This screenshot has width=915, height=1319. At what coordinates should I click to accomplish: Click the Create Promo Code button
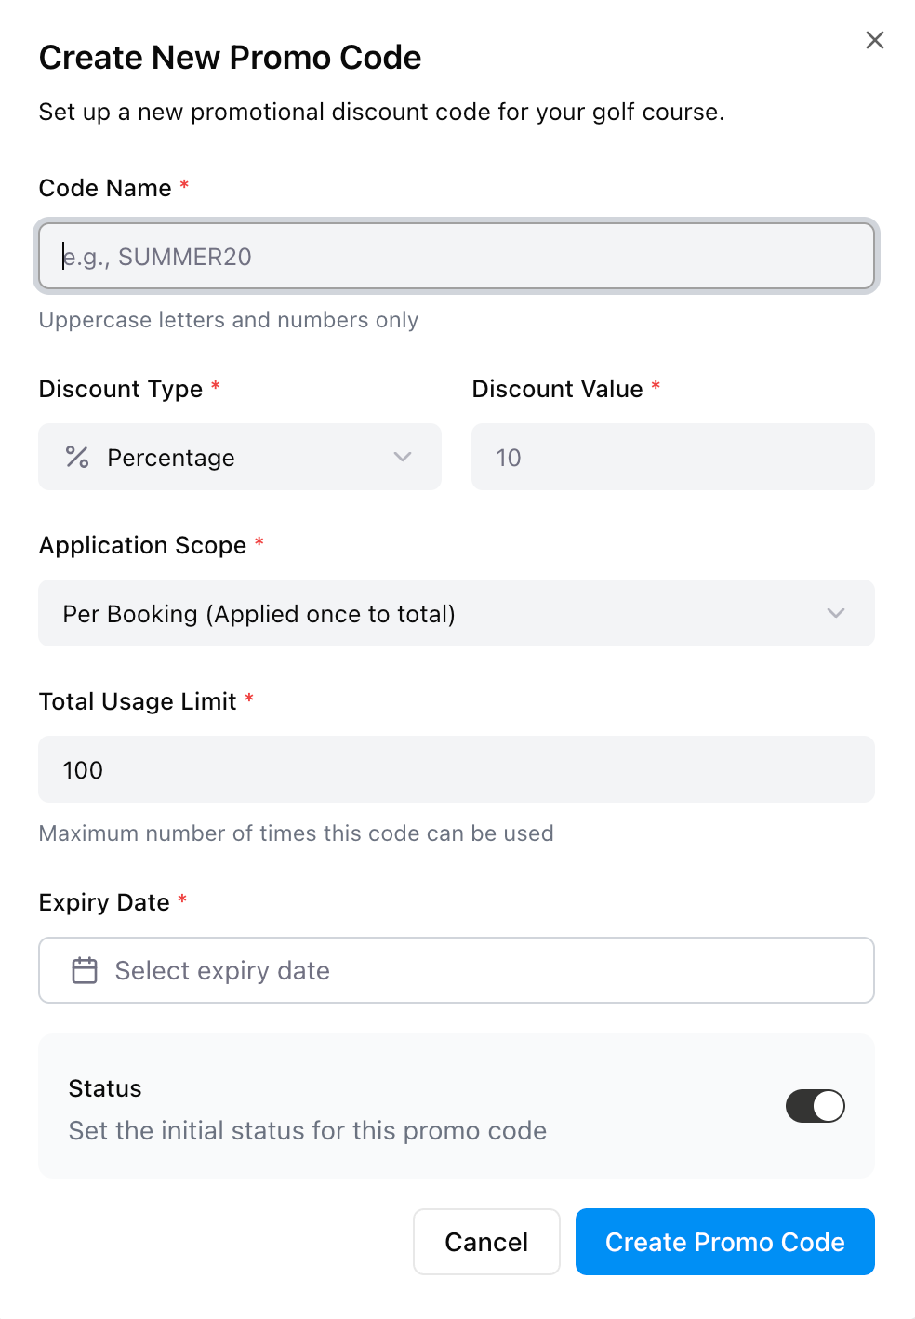(x=725, y=1242)
